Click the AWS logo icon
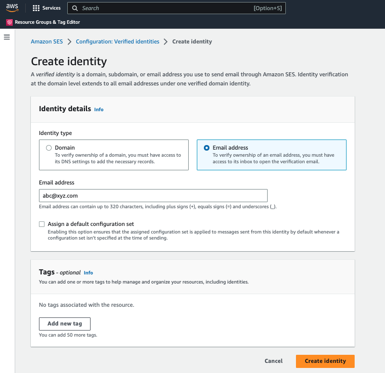This screenshot has width=385, height=373. click(12, 8)
